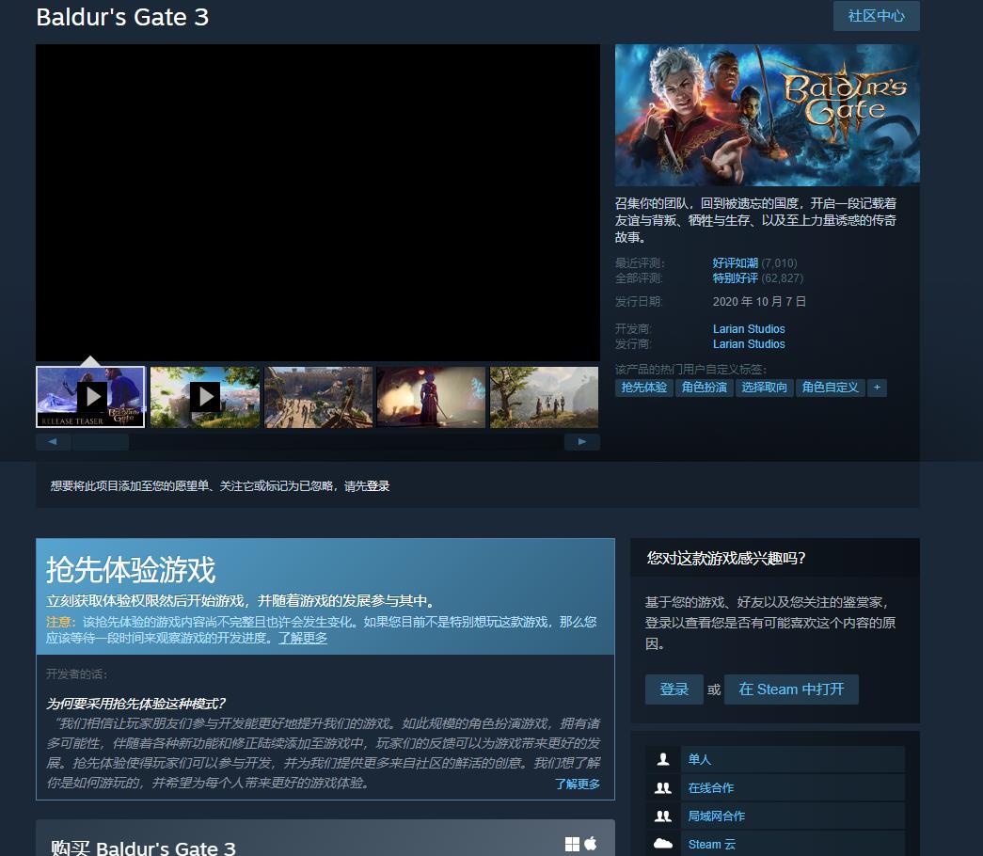Expand tags with the plus button
983x856 pixels.
click(877, 388)
